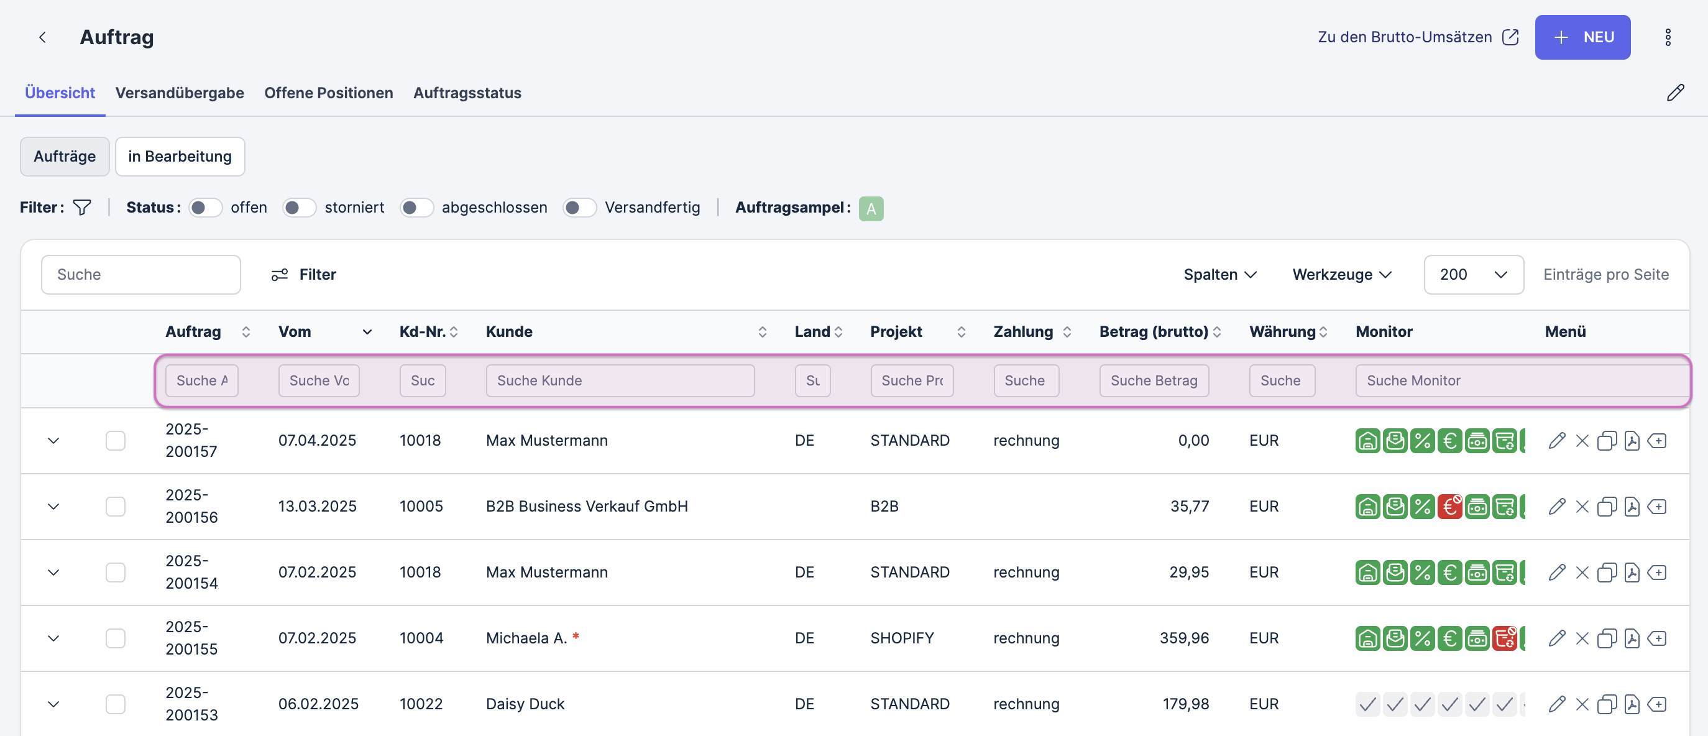1708x736 pixels.
Task: Open the Auftragsstatus tab
Action: click(467, 93)
